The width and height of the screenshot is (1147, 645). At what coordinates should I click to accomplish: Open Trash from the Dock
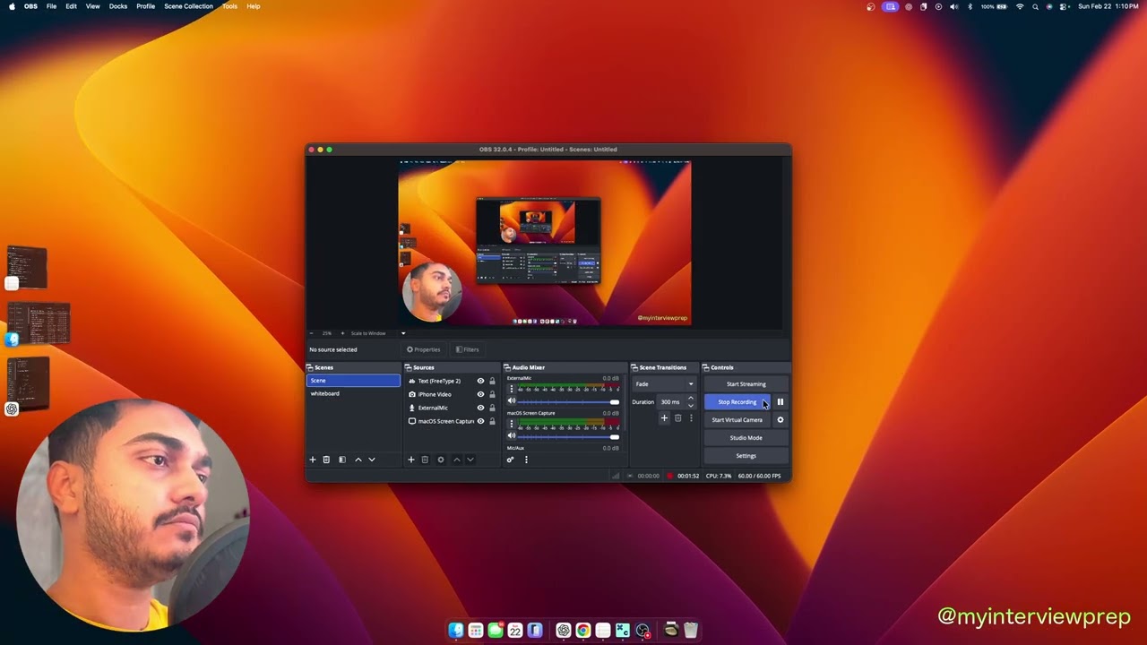coord(691,631)
